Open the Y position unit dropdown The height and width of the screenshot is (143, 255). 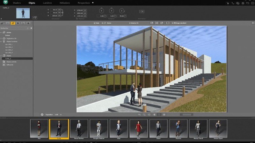coord(85,13)
